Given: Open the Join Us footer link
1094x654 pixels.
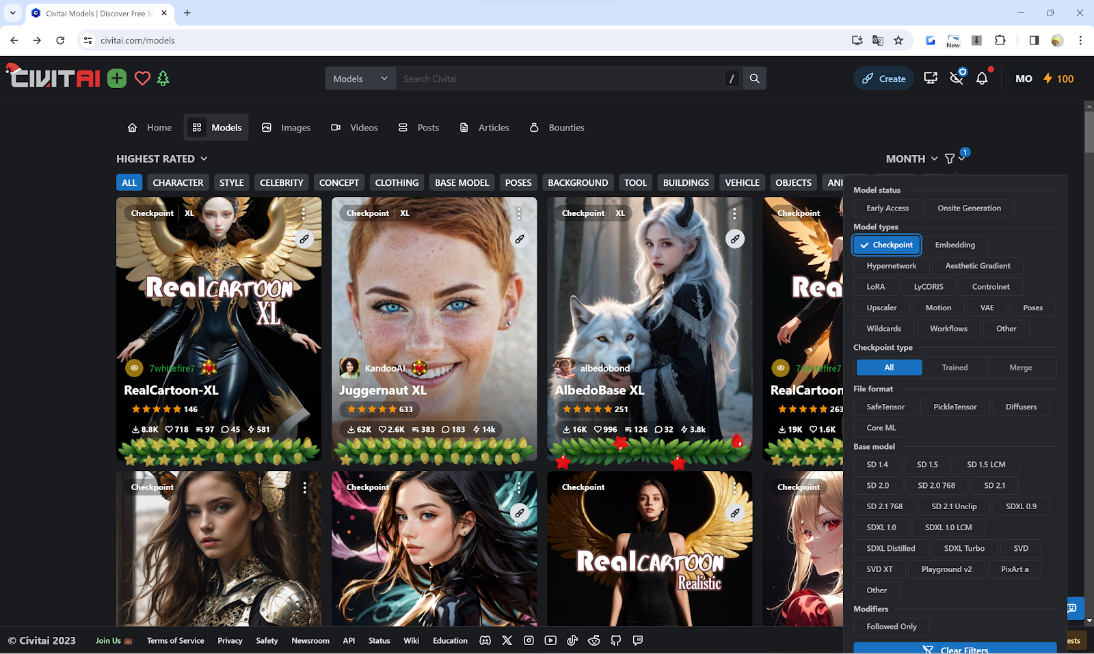Looking at the screenshot, I should [114, 641].
